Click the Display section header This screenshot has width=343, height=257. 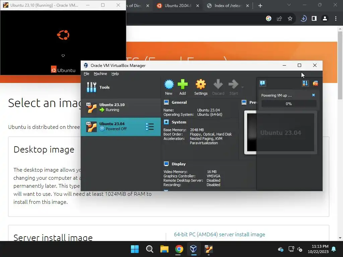179,164
